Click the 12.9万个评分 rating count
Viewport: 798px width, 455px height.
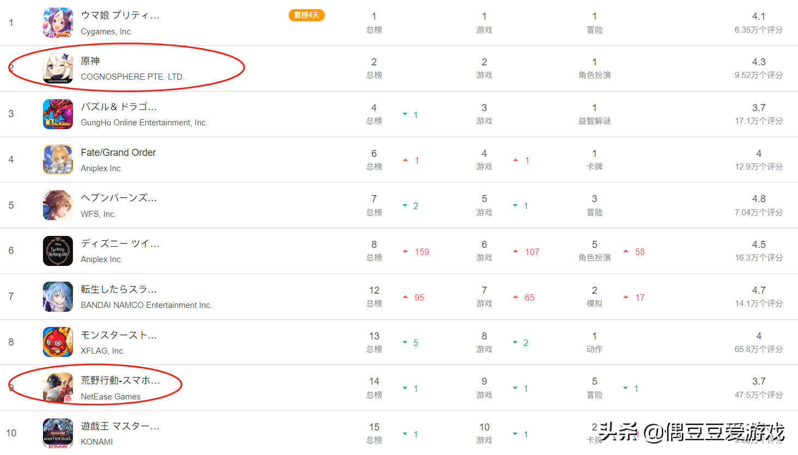(x=759, y=167)
